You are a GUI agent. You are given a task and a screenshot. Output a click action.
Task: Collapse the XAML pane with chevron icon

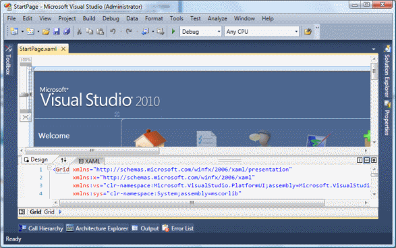[374, 160]
